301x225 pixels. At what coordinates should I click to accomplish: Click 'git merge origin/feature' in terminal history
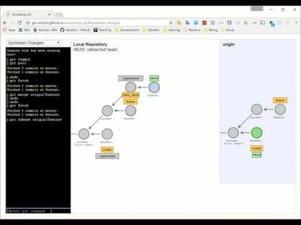(34, 94)
